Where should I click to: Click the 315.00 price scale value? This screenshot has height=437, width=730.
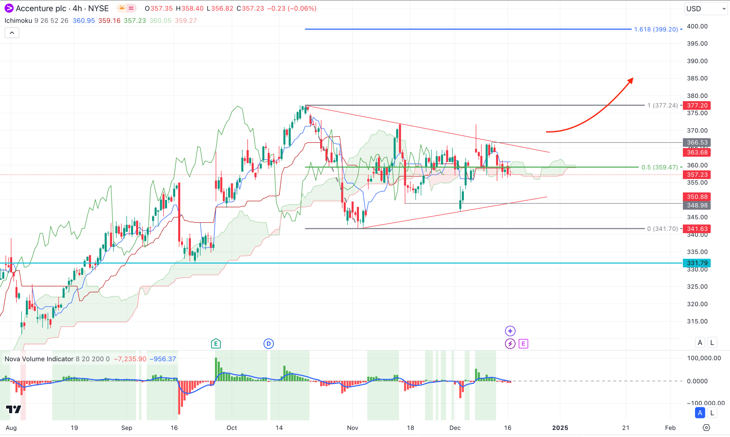pyautogui.click(x=697, y=321)
